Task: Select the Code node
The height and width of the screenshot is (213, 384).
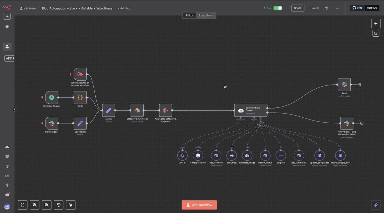Action: [80, 97]
